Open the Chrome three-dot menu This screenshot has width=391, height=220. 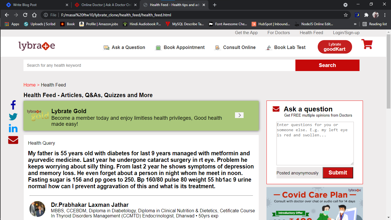[385, 15]
